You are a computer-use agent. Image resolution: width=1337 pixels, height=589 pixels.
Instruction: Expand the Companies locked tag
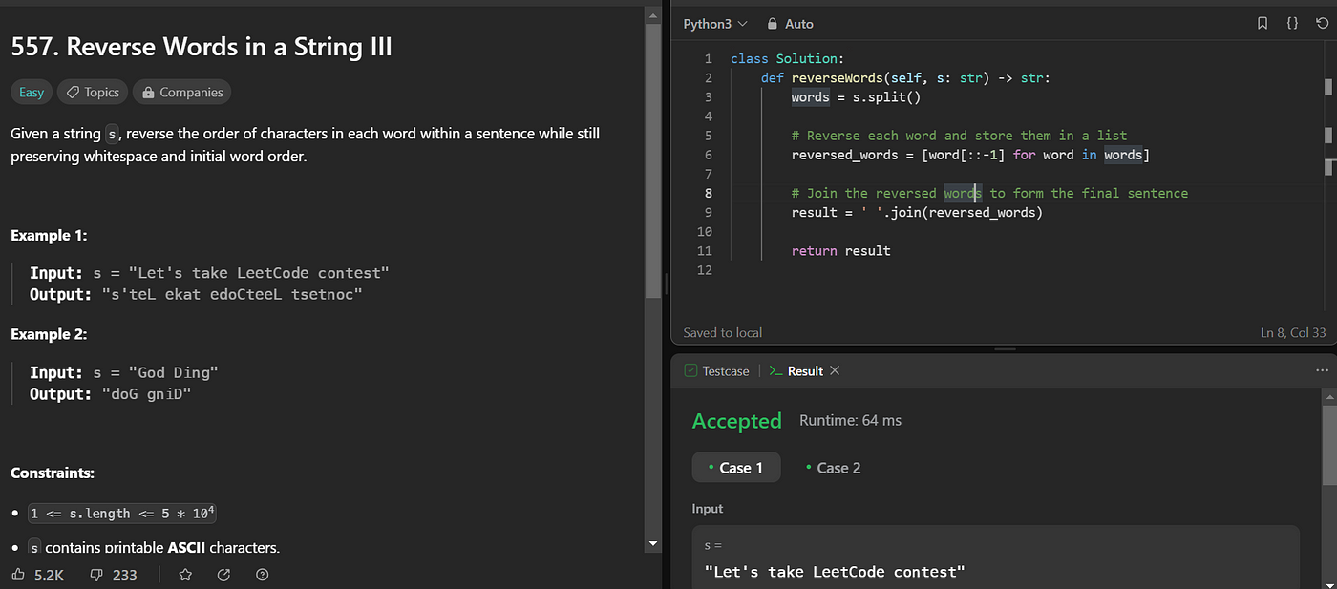pos(181,93)
